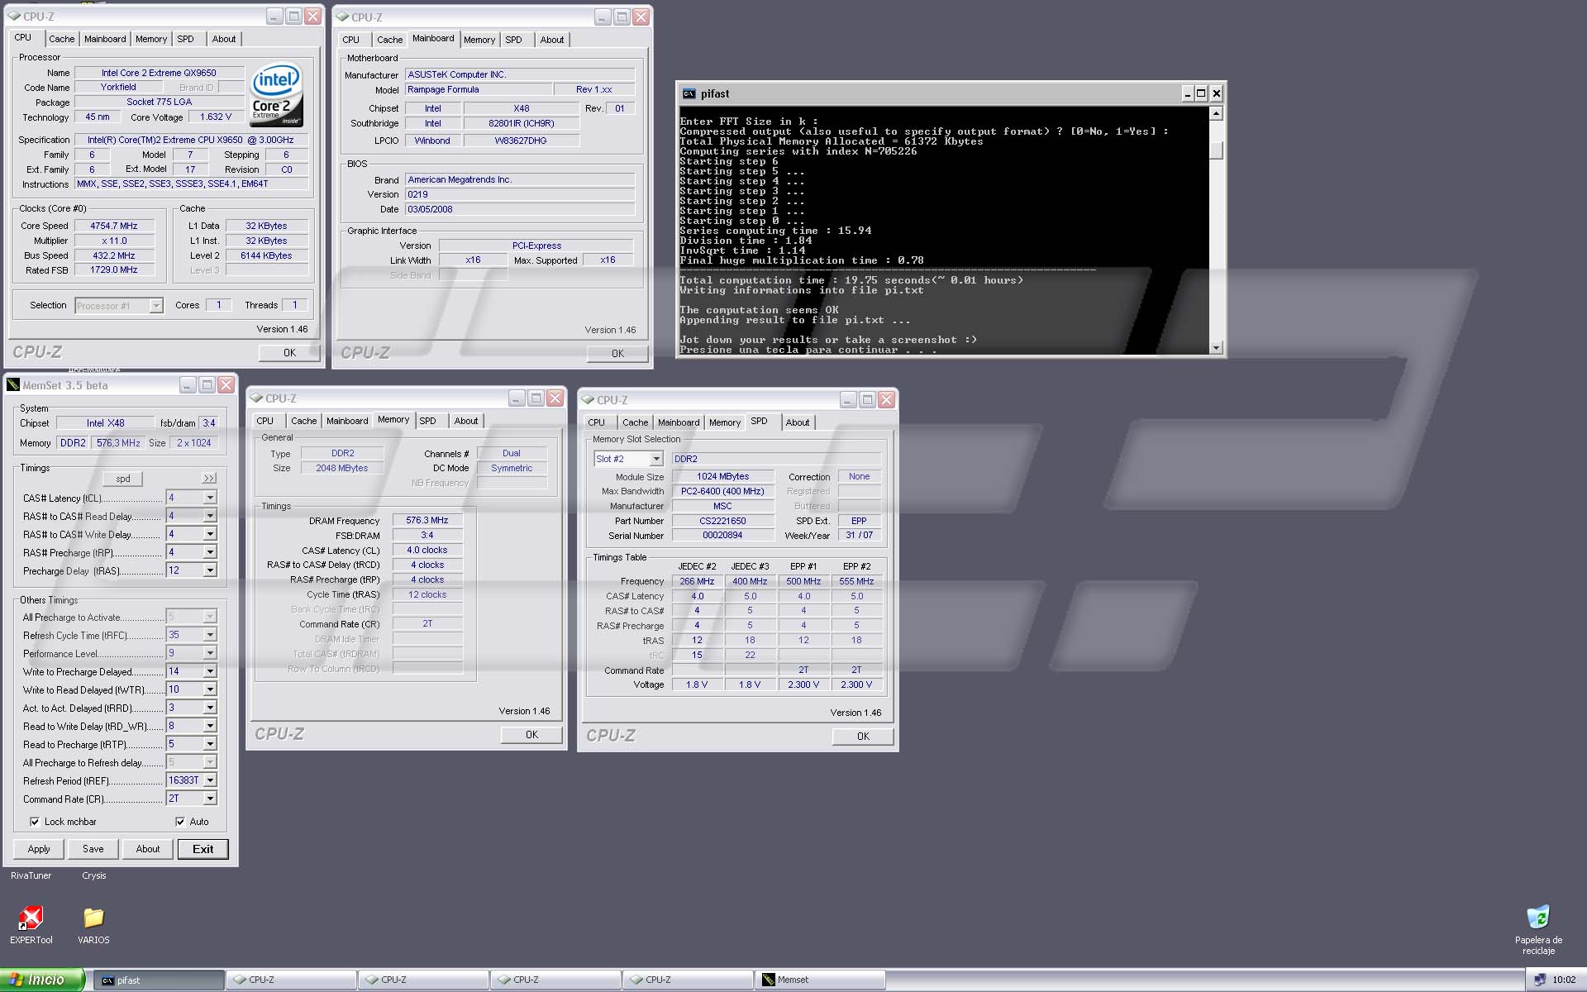
Task: Click the Windows flag on Inicio button
Action: tap(15, 980)
